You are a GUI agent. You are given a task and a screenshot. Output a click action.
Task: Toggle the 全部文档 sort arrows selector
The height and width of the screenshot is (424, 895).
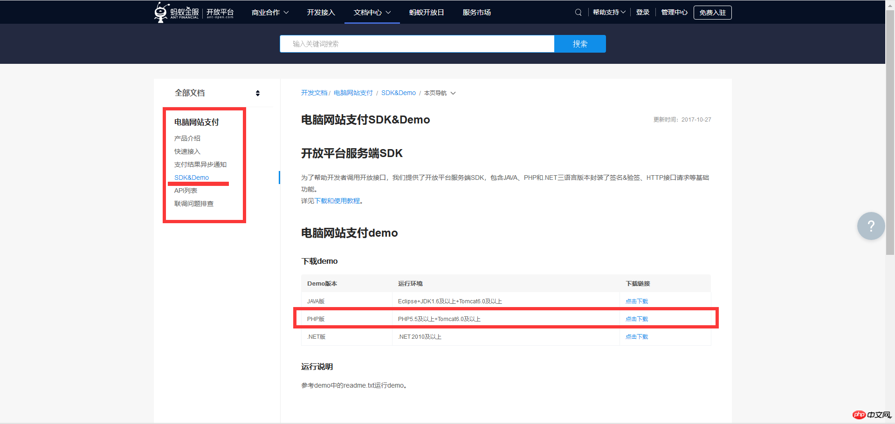(x=257, y=93)
